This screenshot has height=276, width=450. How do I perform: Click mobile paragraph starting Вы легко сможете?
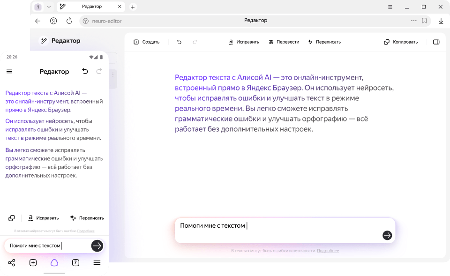[x=54, y=163]
